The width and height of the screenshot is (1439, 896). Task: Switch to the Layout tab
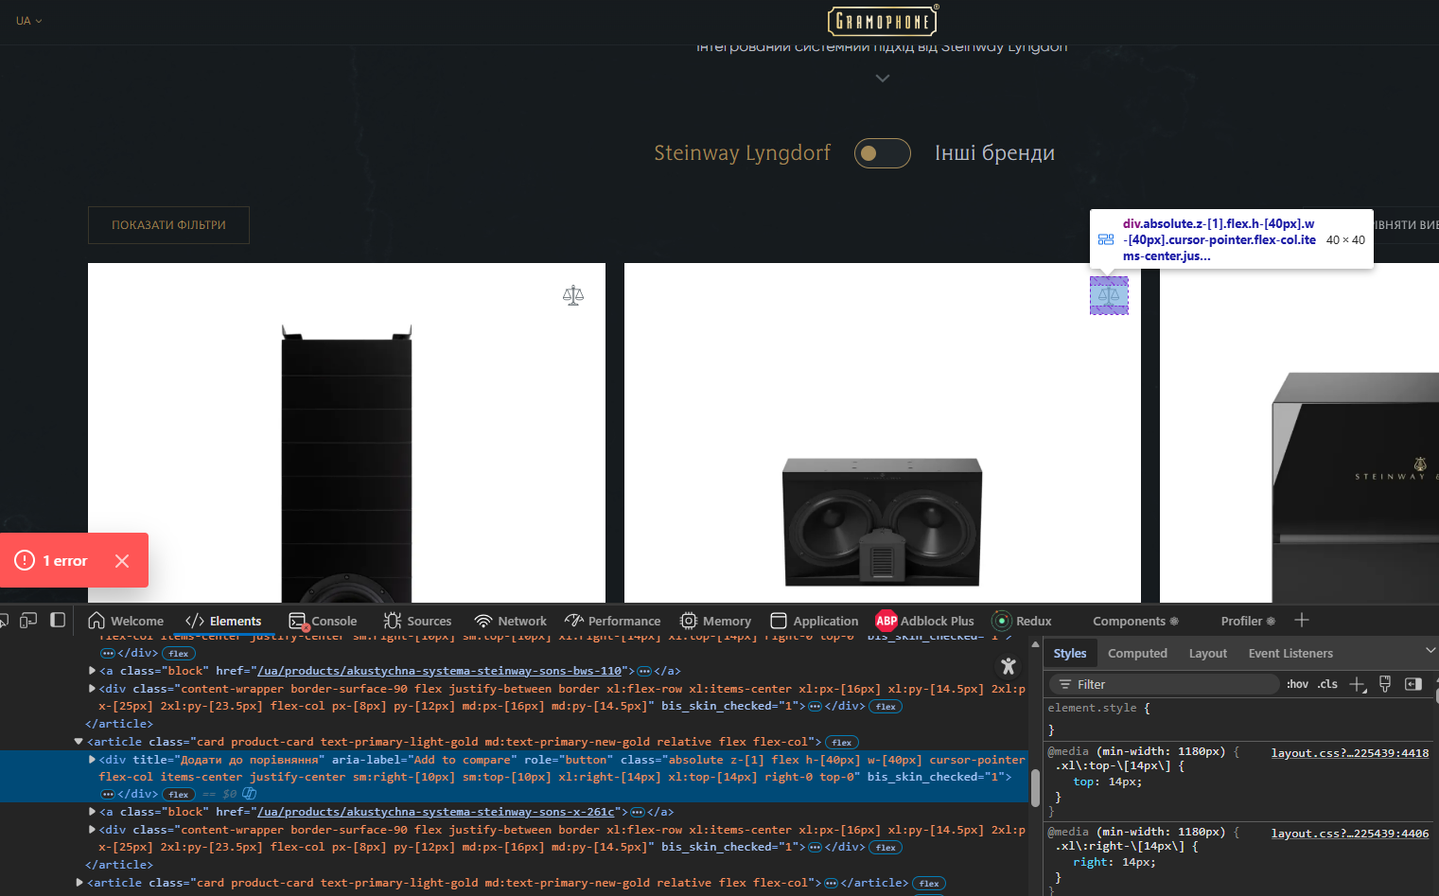pyautogui.click(x=1207, y=653)
